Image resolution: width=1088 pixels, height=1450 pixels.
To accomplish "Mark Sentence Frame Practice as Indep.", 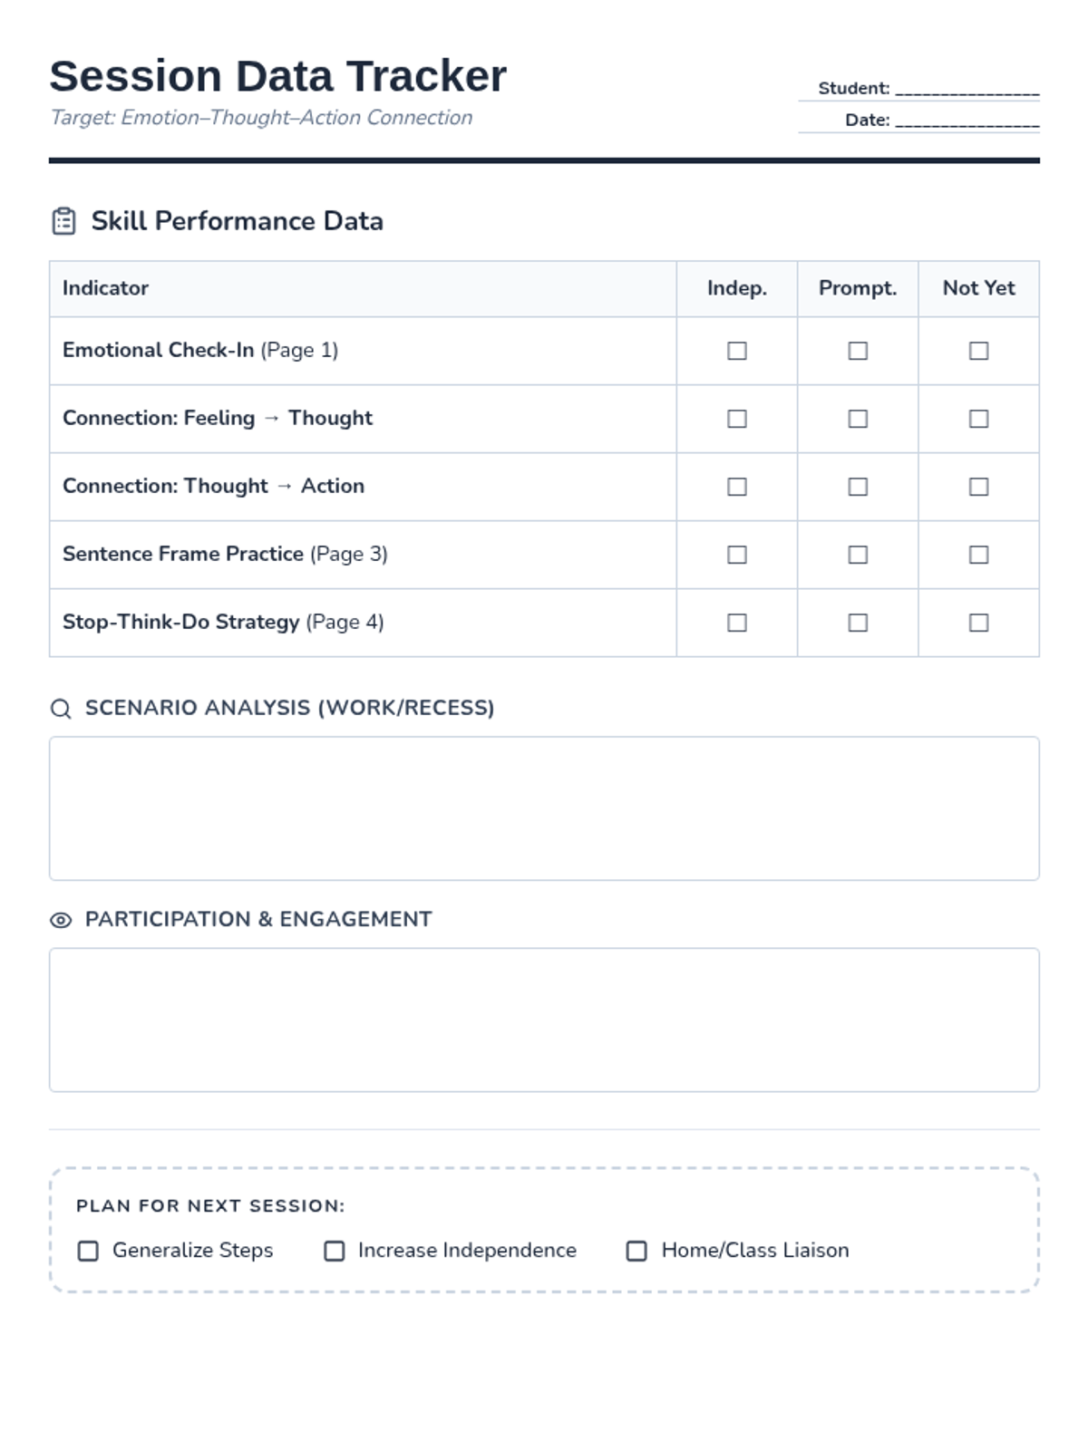I will (x=737, y=555).
